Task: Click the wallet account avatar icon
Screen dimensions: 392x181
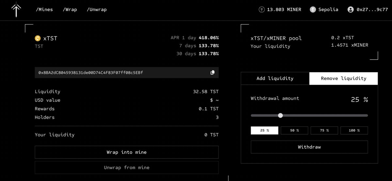Action: (x=351, y=10)
